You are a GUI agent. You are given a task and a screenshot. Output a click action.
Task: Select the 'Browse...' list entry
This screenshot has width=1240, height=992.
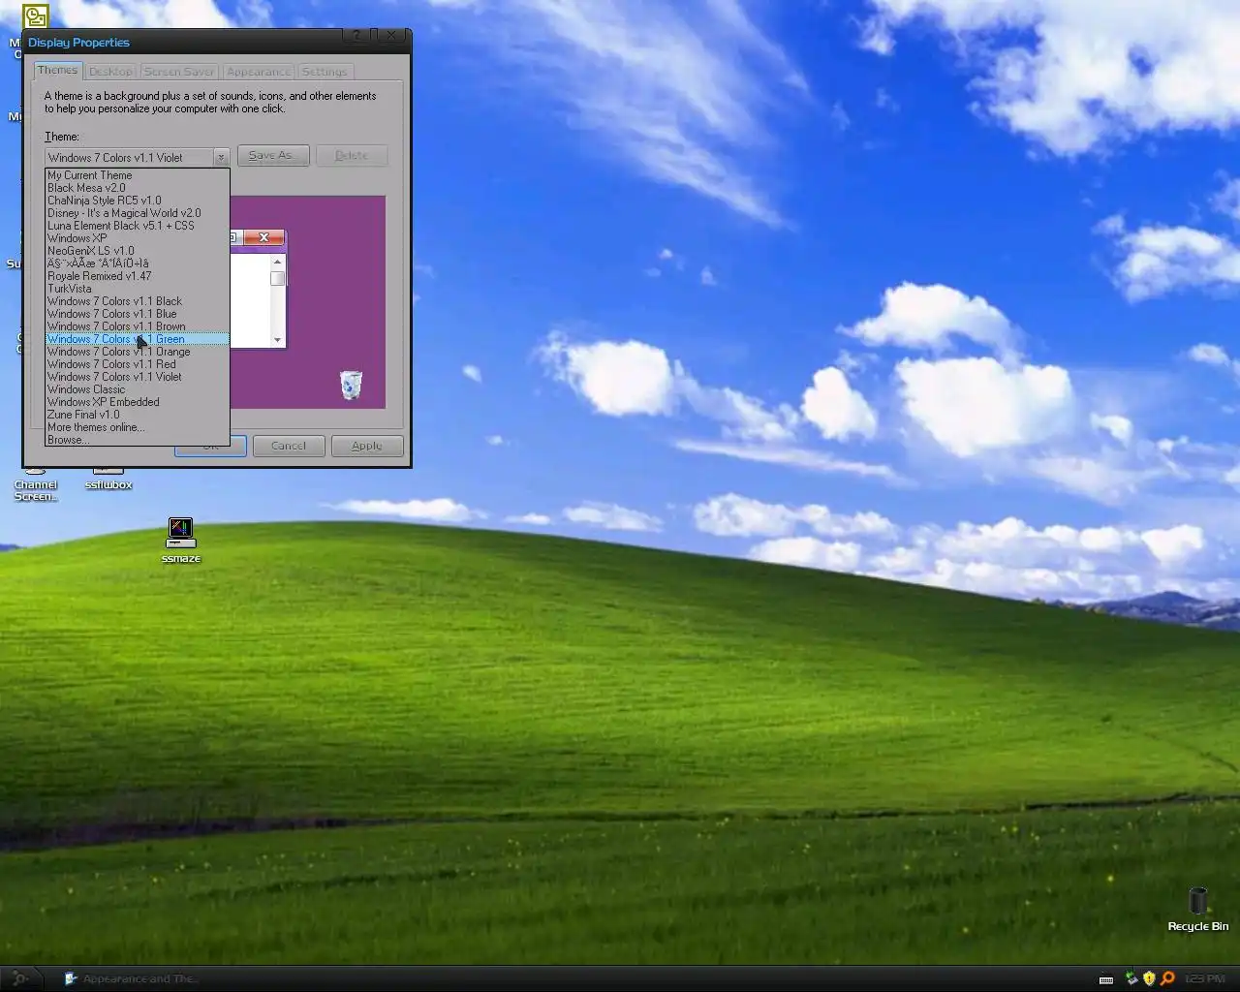(138, 440)
